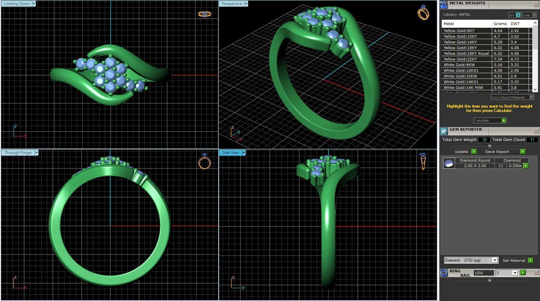The image size is (540, 301).
Task: Click the USA ring size standard field
Action: point(483,273)
